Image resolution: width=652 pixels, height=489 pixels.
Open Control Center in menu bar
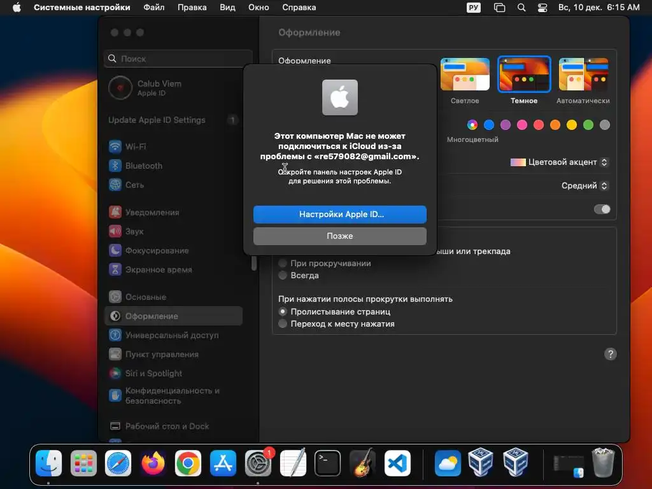point(542,8)
